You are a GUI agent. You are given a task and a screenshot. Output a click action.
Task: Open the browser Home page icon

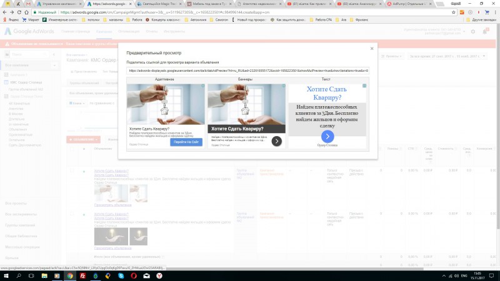(26, 12)
